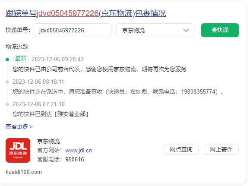This screenshot has height=186, width=250.
Task: Click the JDL Express red logo
Action: (x=18, y=150)
